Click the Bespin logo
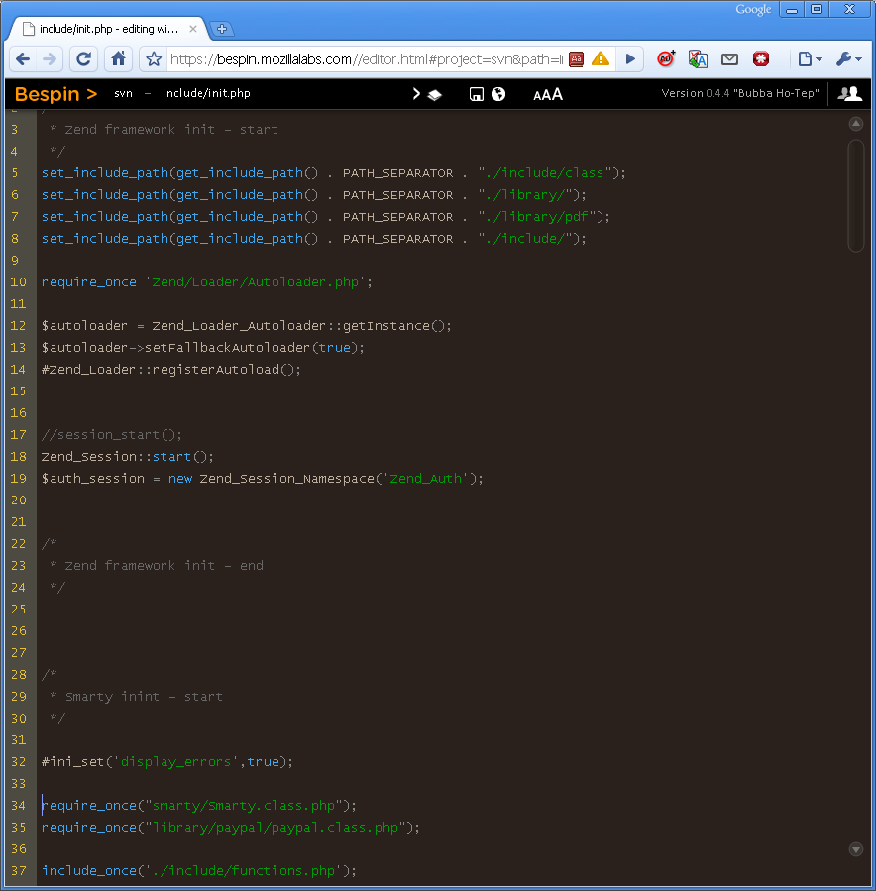Screen dimensions: 876x891 pos(55,94)
